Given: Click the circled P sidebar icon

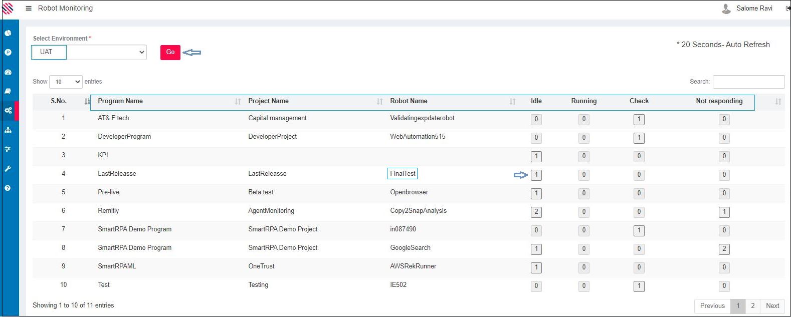Looking at the screenshot, I should point(8,52).
